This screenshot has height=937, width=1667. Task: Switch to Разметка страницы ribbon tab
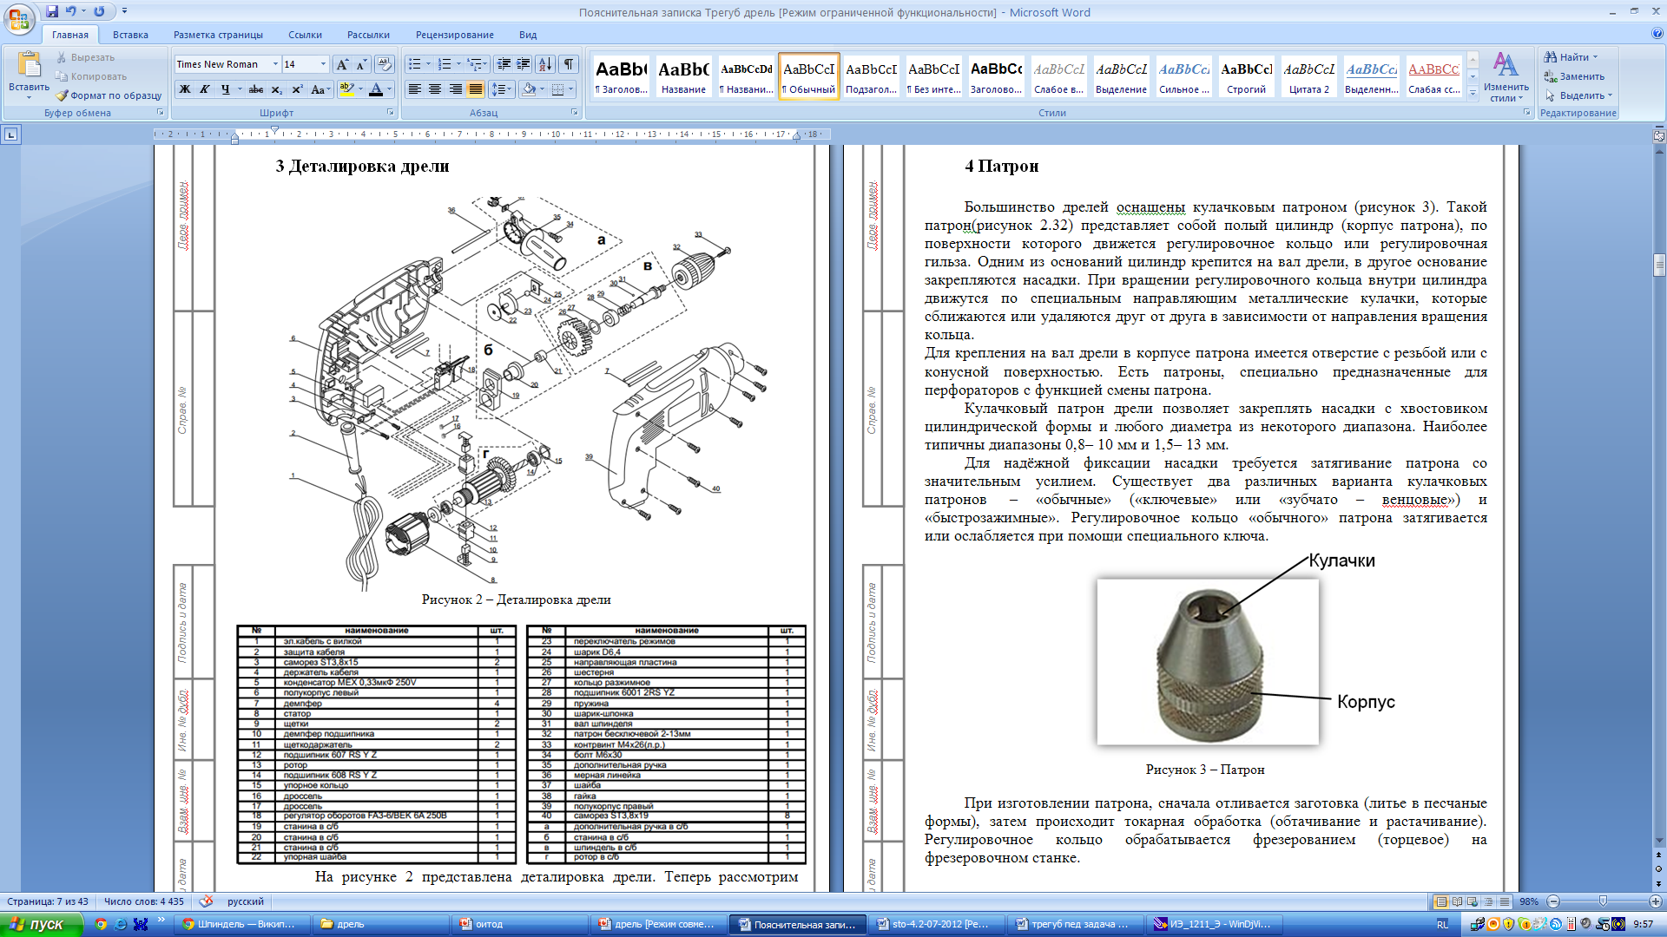point(218,35)
